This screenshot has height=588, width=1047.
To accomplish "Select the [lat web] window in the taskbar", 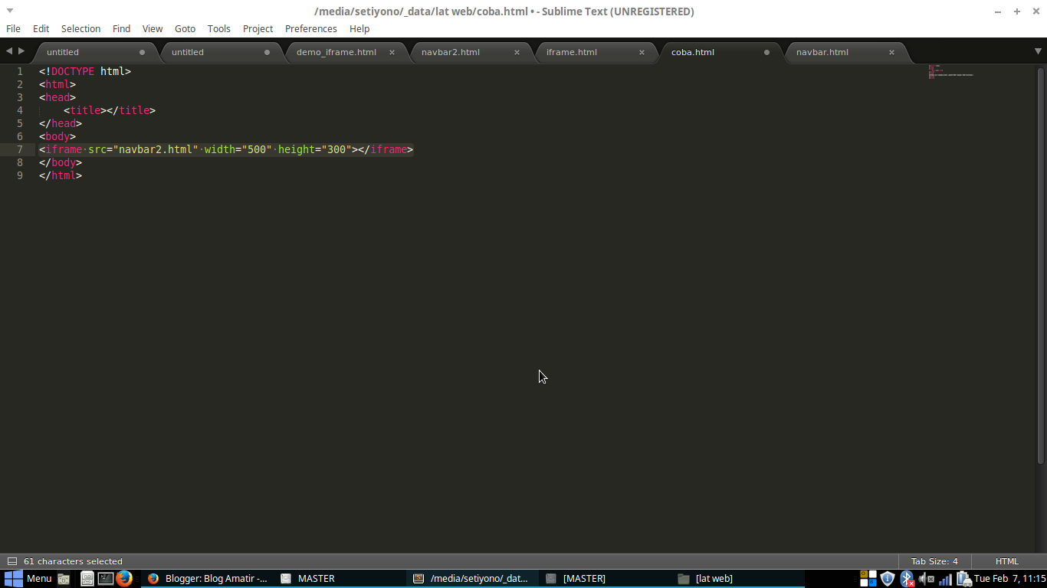I will pos(713,578).
